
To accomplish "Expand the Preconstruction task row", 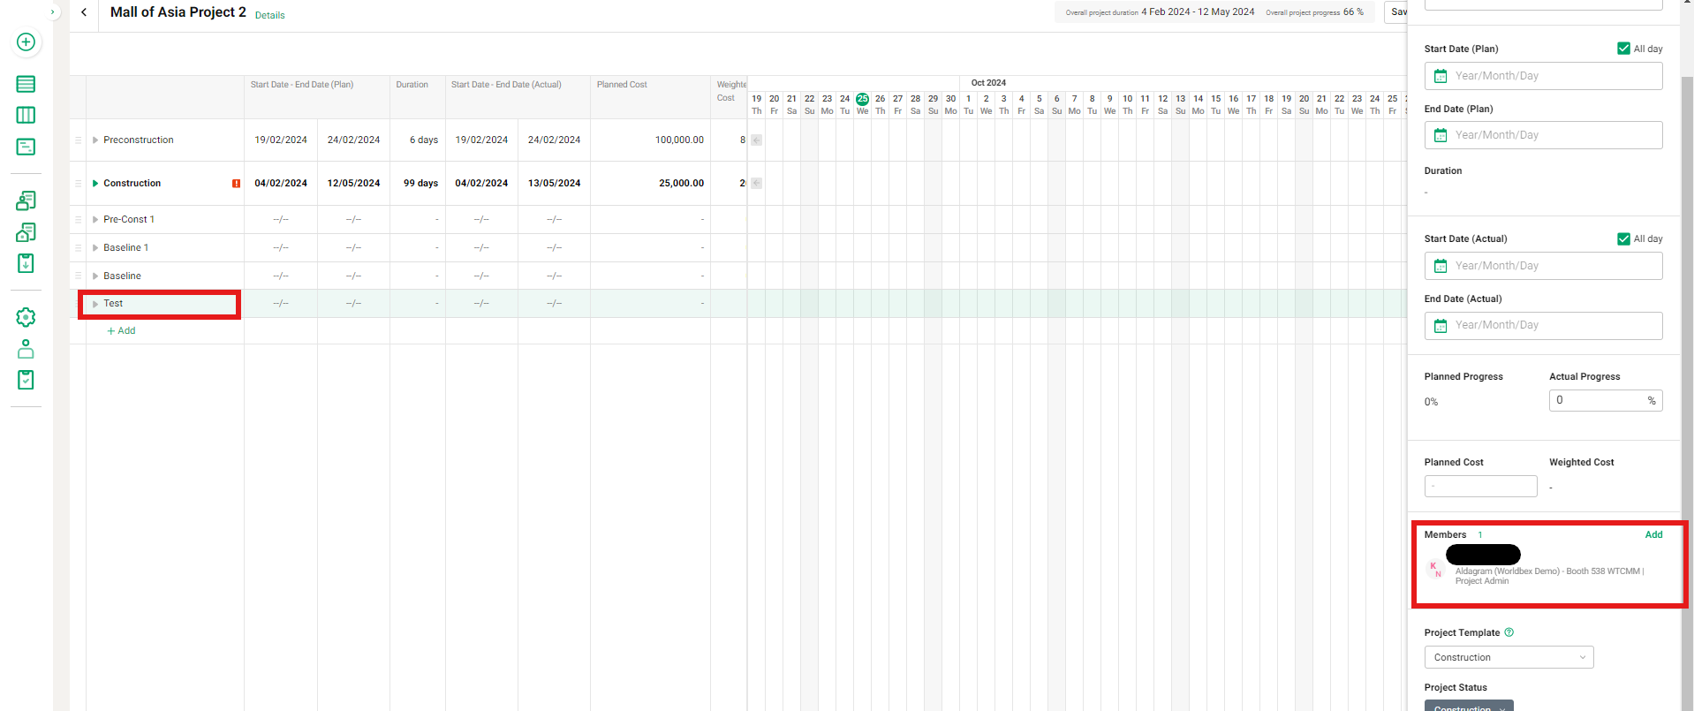I will pyautogui.click(x=95, y=140).
